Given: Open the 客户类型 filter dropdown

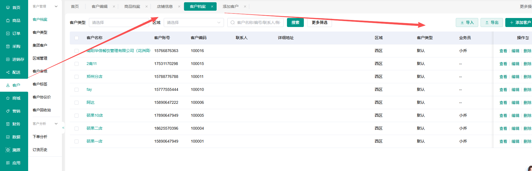Looking at the screenshot, I should (x=119, y=22).
